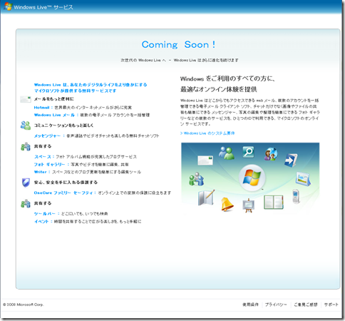
Task: Click the magnifying glass search icon
Action: point(248,152)
